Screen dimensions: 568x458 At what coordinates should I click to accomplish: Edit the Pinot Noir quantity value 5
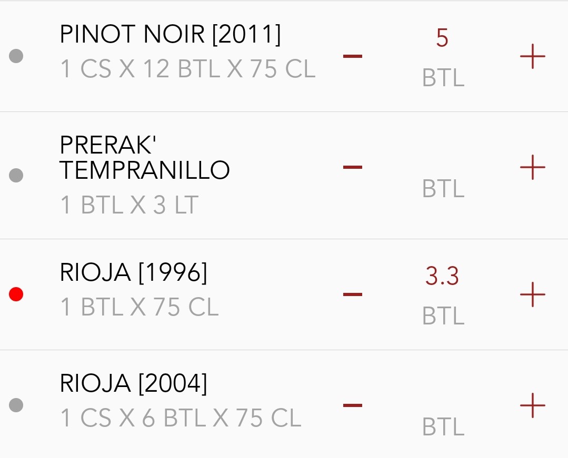(442, 38)
